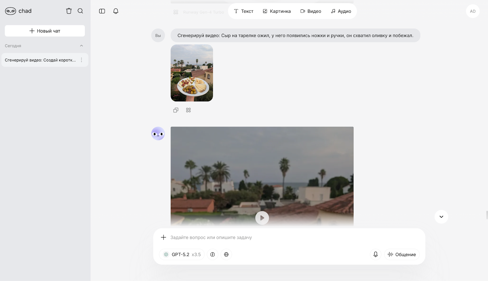
Task: Copy the user message with copy icon
Action: coord(176,110)
